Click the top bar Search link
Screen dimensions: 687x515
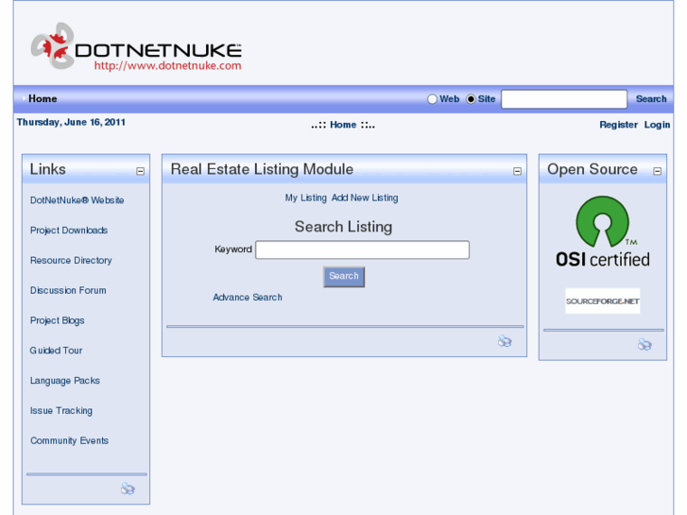coord(651,99)
